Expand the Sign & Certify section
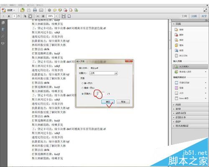 tap(190, 126)
